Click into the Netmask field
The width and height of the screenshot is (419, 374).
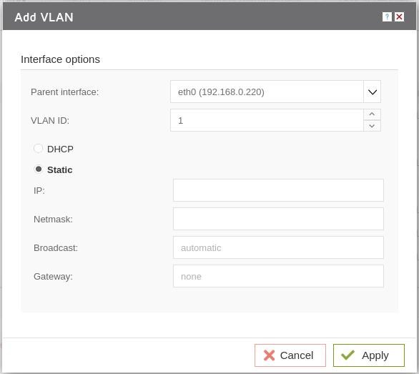point(278,219)
